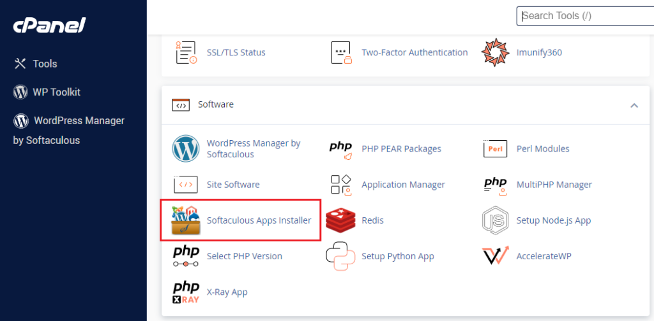
Task: Click the Application Manager icon
Action: click(340, 185)
